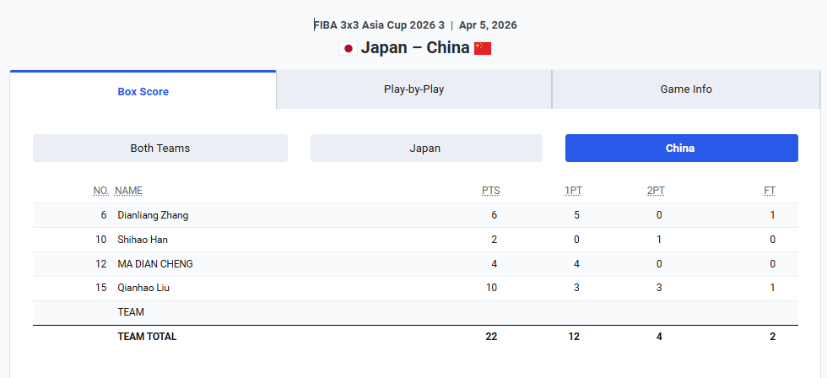Click FIBA 3x3 Asia Cup 2026 title
The image size is (827, 378).
click(379, 25)
